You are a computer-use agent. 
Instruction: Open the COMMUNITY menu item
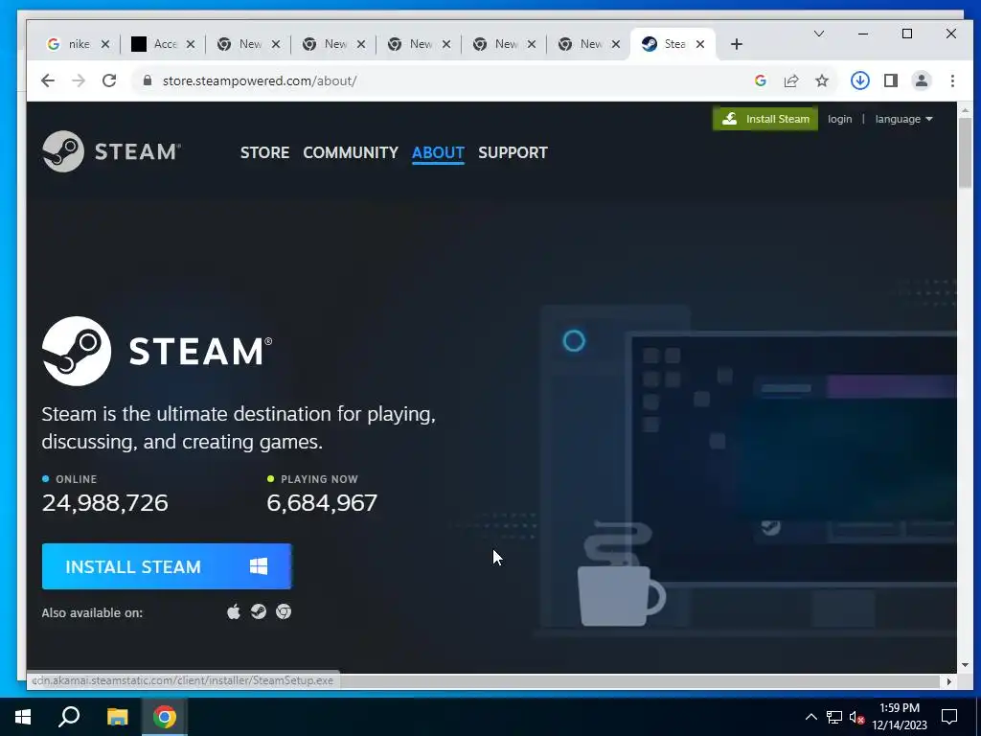click(x=351, y=152)
